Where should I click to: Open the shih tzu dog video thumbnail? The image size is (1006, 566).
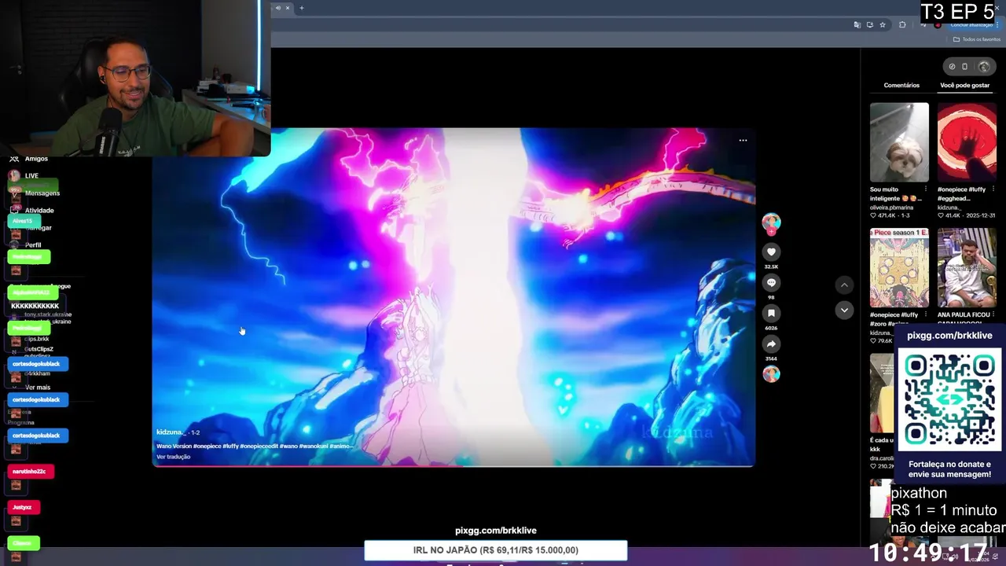[899, 142]
